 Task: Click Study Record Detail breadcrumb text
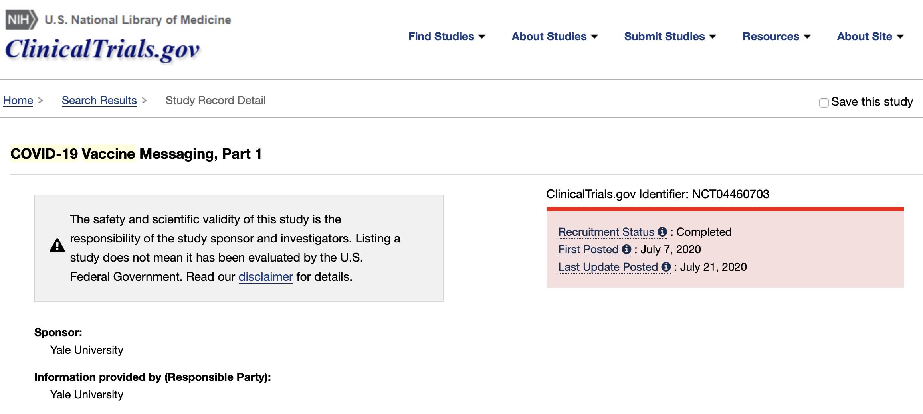pos(216,101)
